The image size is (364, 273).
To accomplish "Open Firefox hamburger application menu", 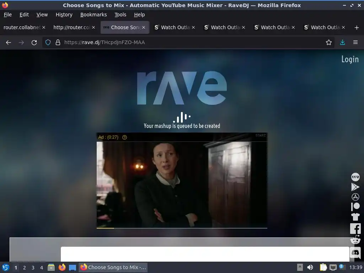I will tap(355, 43).
